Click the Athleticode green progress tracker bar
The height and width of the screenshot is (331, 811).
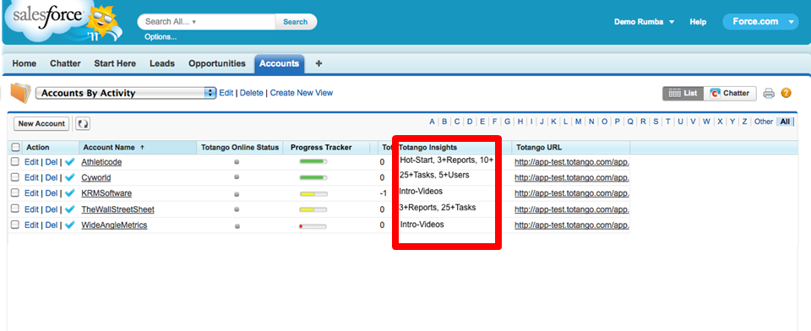click(x=313, y=162)
